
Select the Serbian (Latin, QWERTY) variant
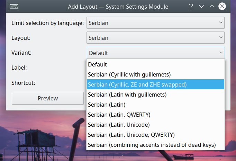(x=155, y=115)
